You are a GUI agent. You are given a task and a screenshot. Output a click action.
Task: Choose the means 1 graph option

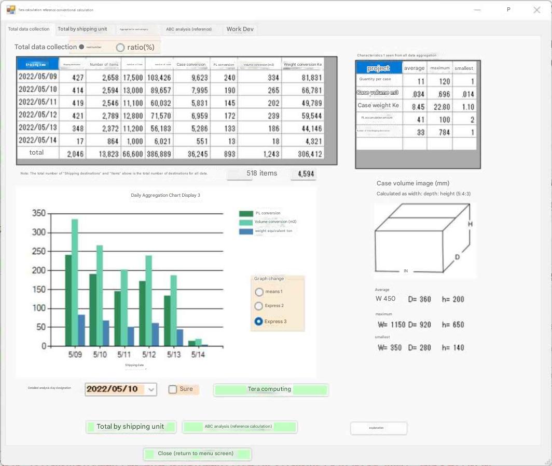click(259, 292)
